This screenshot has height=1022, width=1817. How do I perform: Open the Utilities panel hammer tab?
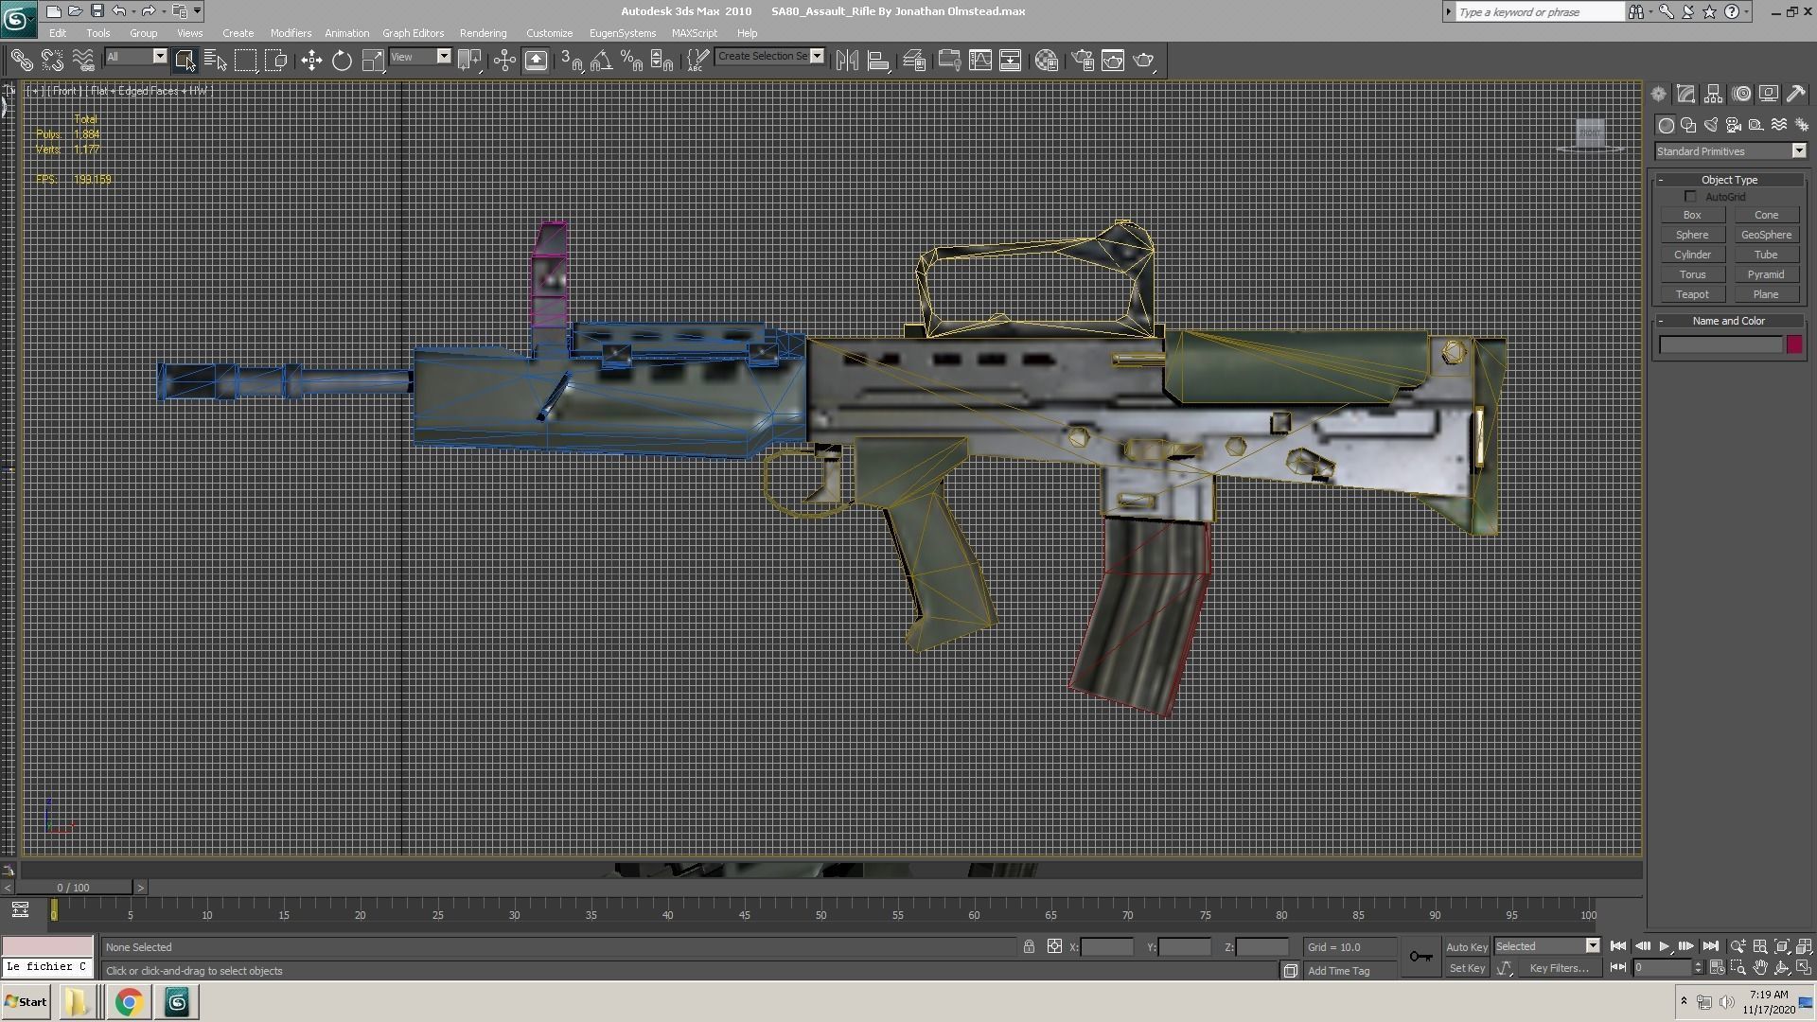coord(1795,94)
